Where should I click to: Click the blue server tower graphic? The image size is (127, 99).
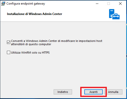112,13
